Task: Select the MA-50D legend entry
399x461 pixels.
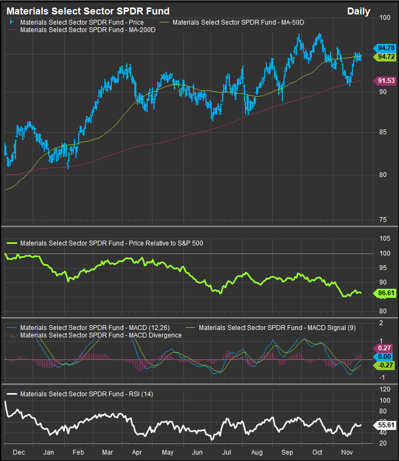Action: point(238,22)
